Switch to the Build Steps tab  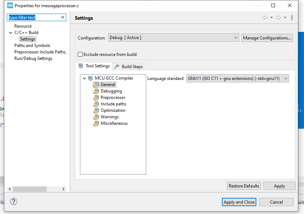tap(129, 66)
